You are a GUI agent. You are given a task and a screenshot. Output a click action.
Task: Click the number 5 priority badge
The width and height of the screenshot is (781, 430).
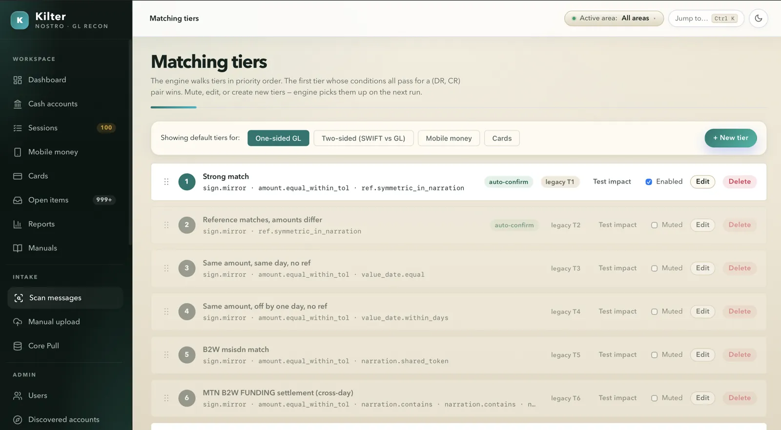(186, 355)
